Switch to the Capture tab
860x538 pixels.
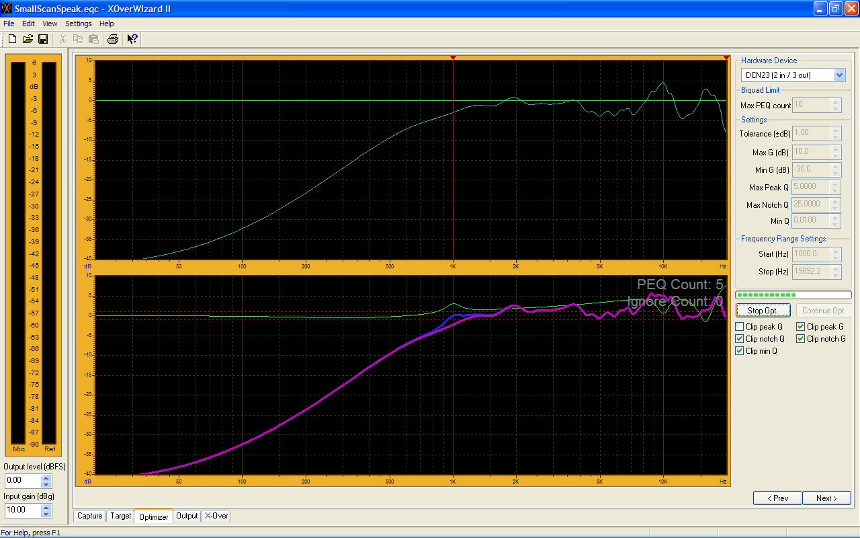point(89,516)
